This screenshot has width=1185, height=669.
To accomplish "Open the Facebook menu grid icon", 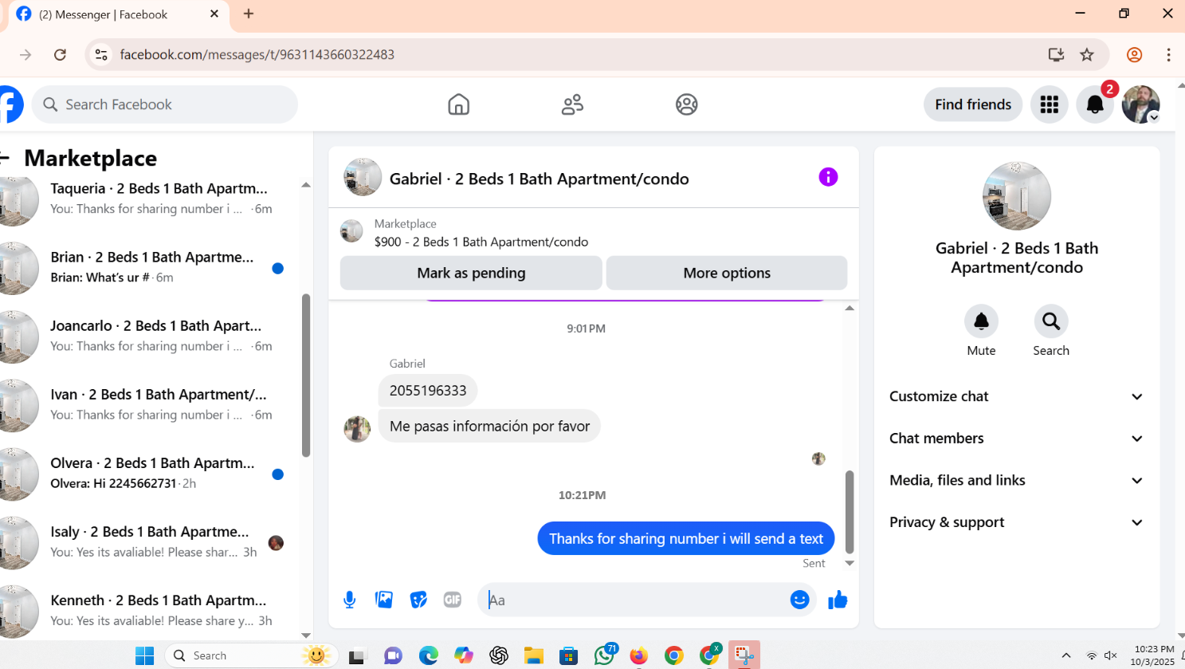I will pos(1050,104).
